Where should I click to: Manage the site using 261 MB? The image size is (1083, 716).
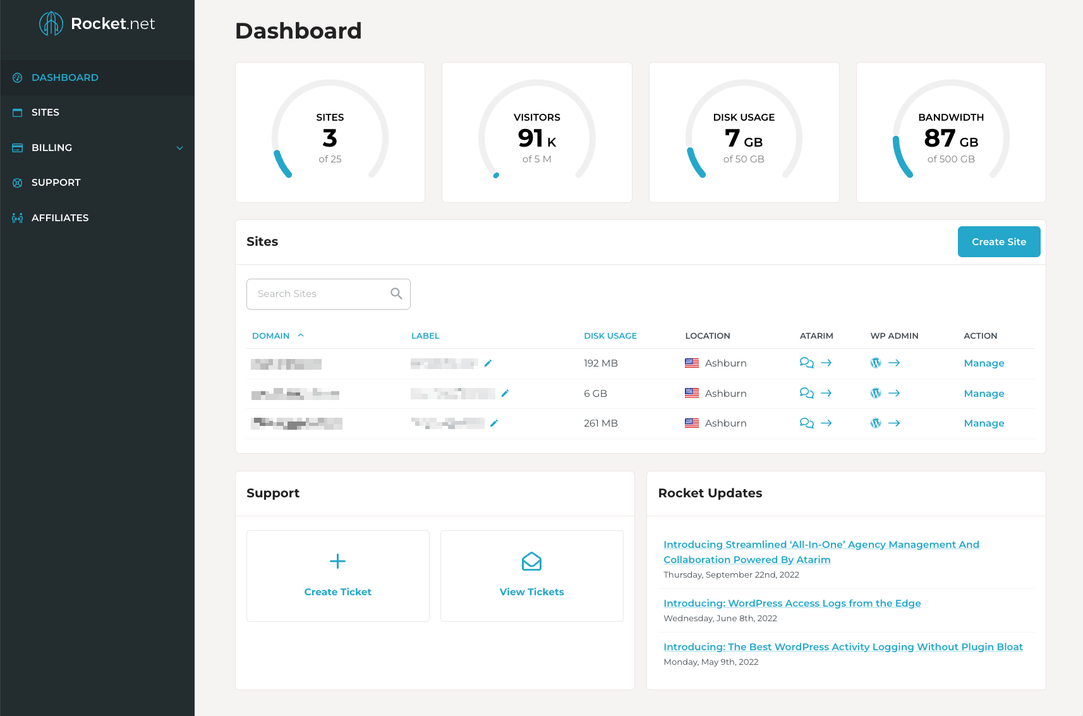984,423
